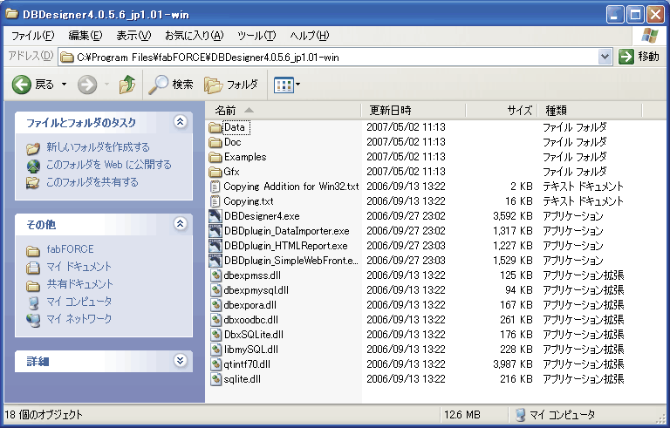This screenshot has width=670, height=428.
Task: Select the Gfx folder icon
Action: (x=215, y=172)
